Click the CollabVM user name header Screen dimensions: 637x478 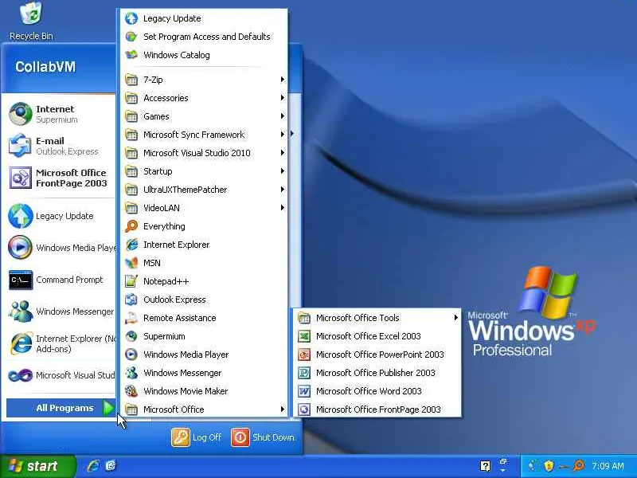click(45, 67)
